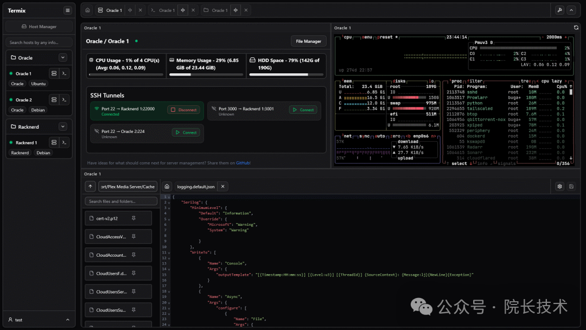This screenshot has height=330, width=586.
Task: Open the GitHub link
Action: [x=243, y=163]
